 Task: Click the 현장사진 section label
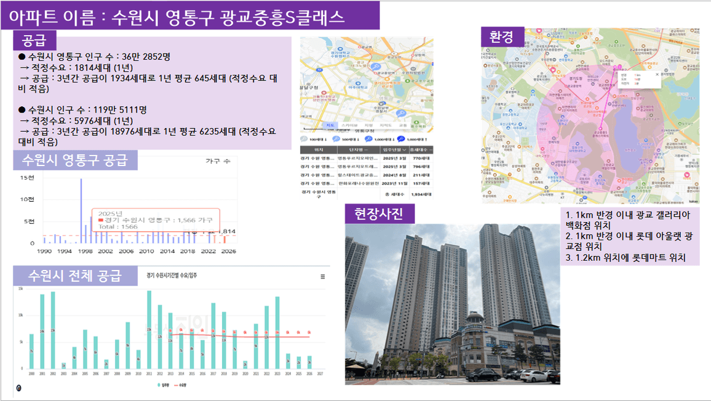tap(379, 213)
